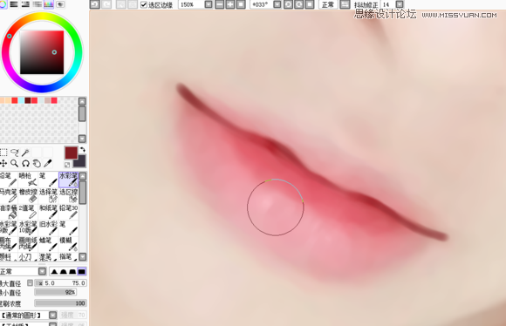
Task: Select the sharpest pointed brush edge shape
Action: (54, 271)
